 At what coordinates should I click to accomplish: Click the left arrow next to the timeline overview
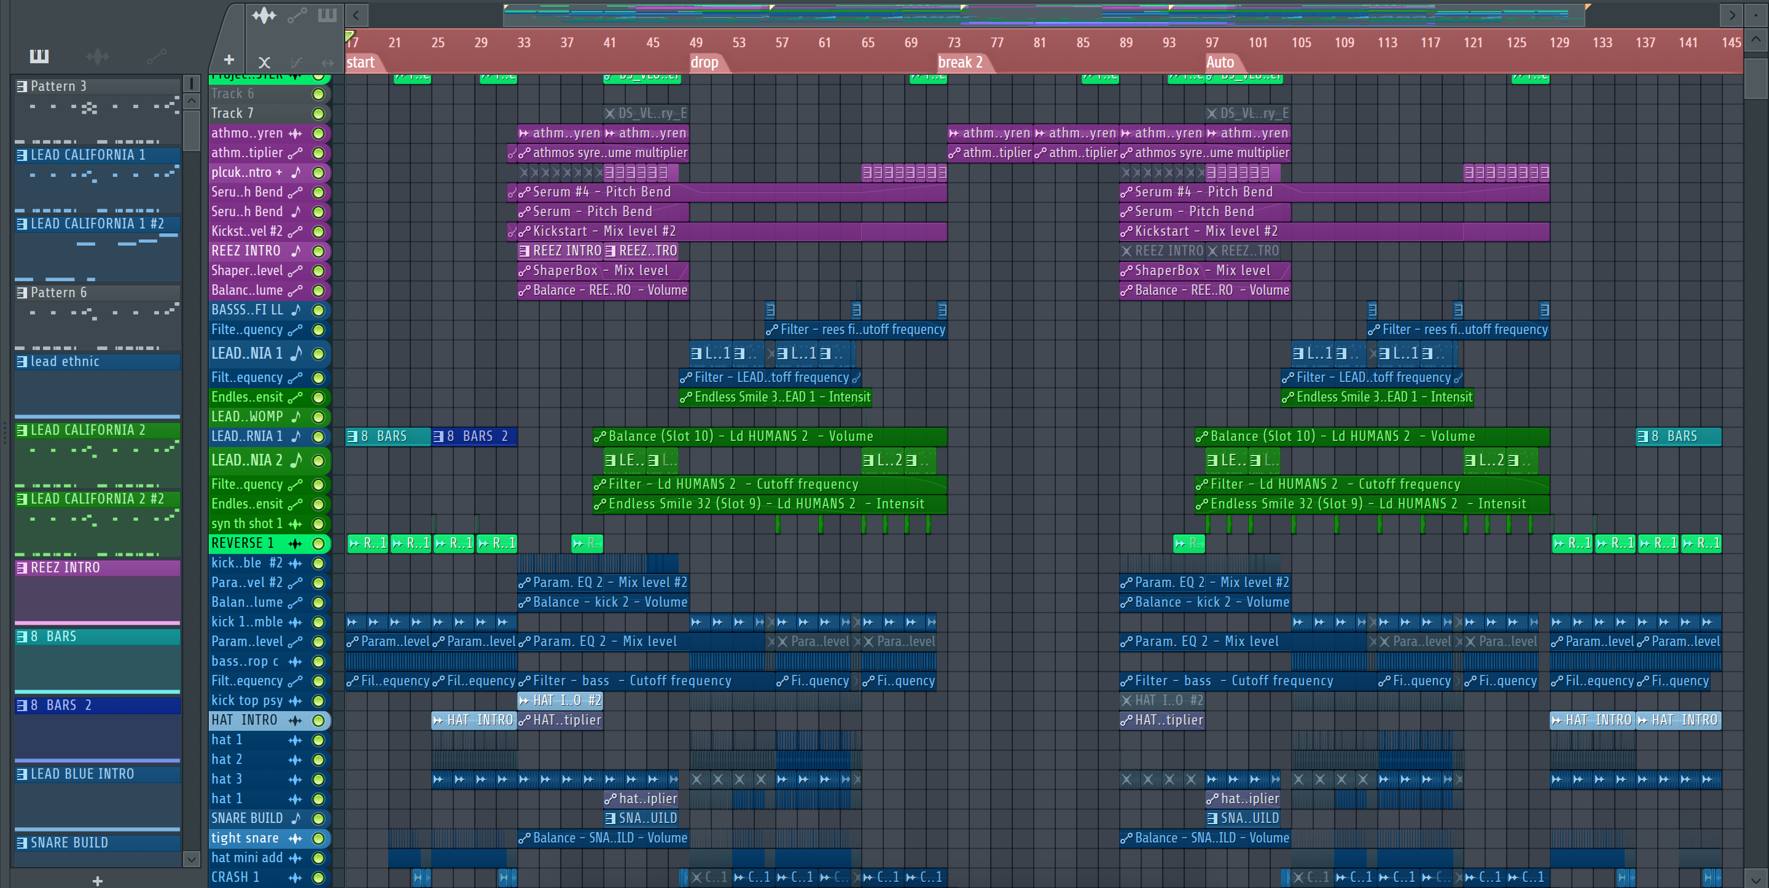356,14
